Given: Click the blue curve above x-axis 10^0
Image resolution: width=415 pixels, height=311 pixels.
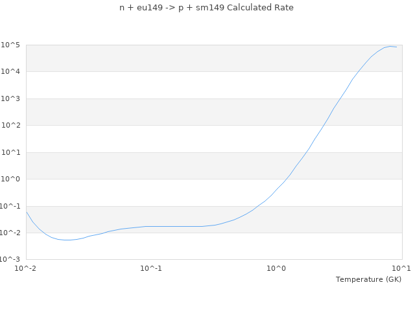Looking at the screenshot, I should (x=276, y=189).
